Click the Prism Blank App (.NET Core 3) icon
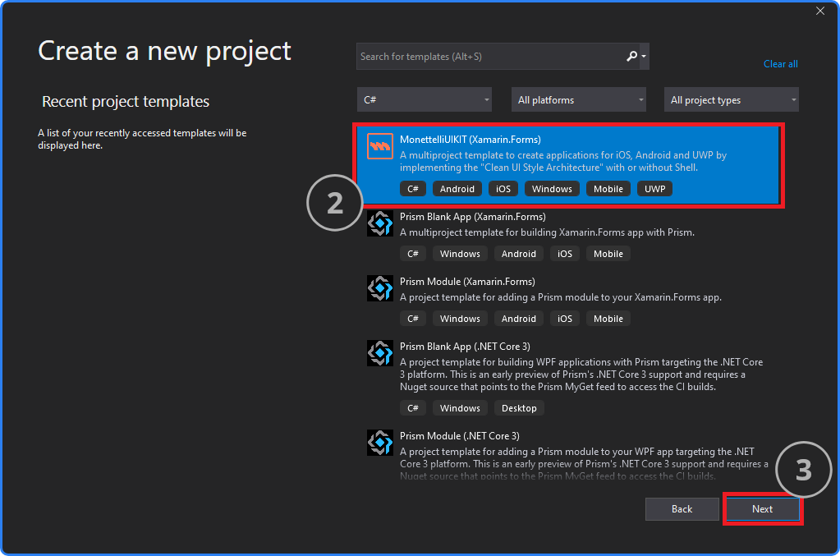This screenshot has height=556, width=840. tap(380, 353)
